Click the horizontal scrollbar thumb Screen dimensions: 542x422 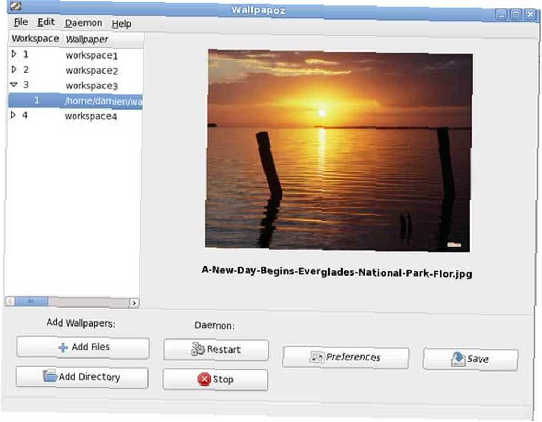pyautogui.click(x=31, y=302)
